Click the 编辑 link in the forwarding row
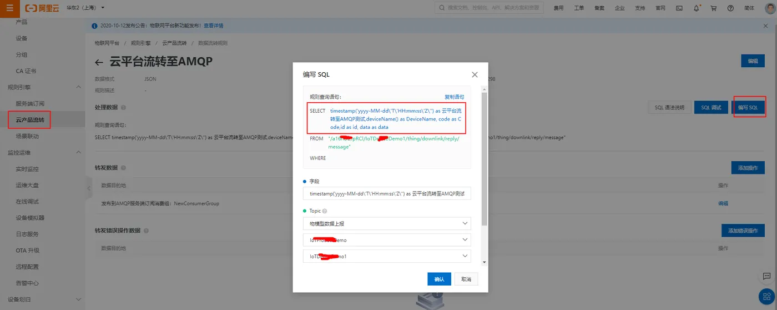Image resolution: width=777 pixels, height=310 pixels. tap(723, 203)
